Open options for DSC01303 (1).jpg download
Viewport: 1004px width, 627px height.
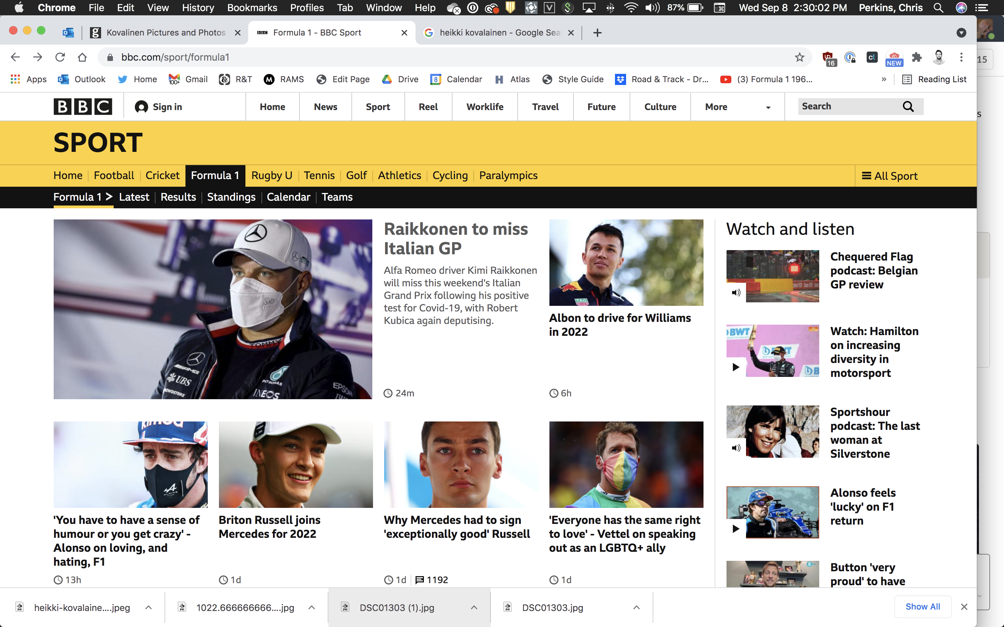(474, 607)
